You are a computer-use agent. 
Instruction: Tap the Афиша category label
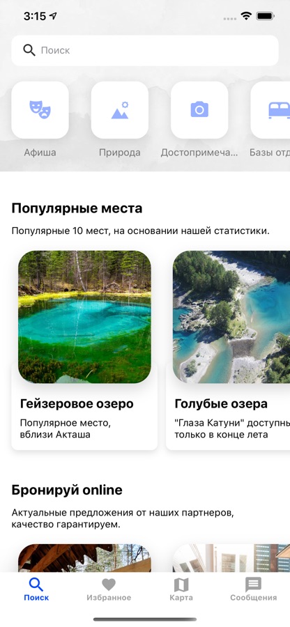click(40, 153)
